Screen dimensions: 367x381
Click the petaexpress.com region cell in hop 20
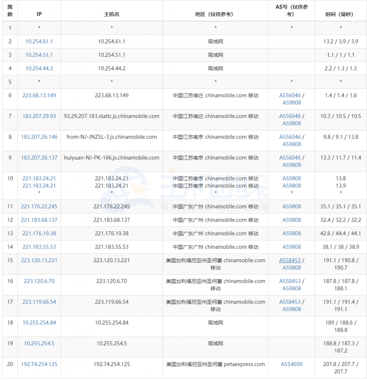pos(216,364)
